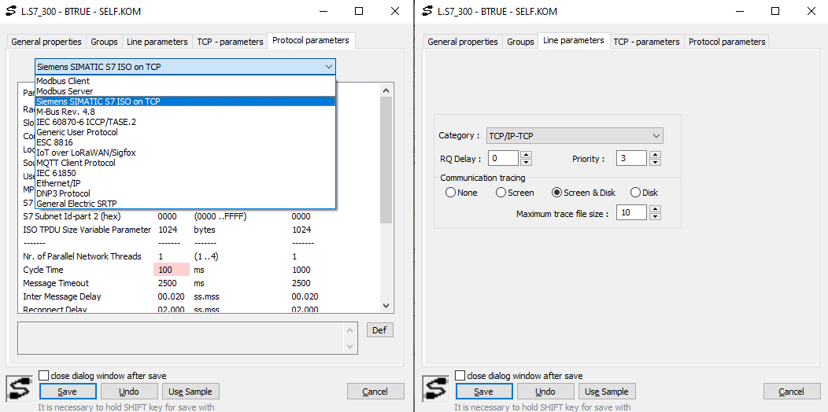Choose M-Bus Rev. 4.8 protocol
This screenshot has height=412, width=828.
[185, 112]
